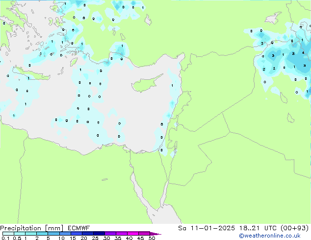Click the '40' legend scale label
Image resolution: width=311 pixels, height=240 pixels.
[x=129, y=238]
